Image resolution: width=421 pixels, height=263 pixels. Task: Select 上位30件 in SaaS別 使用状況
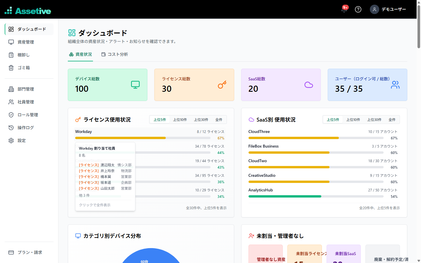pyautogui.click(x=375, y=120)
